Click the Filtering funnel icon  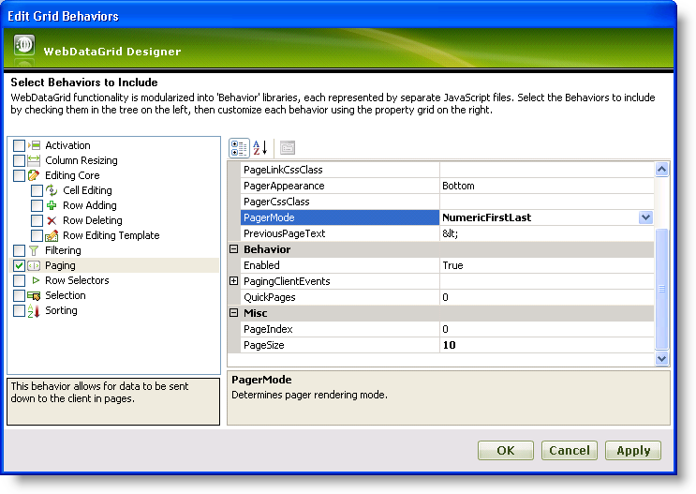(x=34, y=250)
